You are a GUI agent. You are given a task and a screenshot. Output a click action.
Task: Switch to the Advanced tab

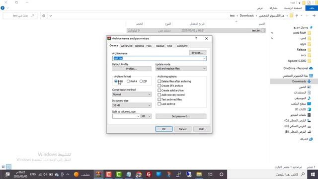click(x=127, y=46)
